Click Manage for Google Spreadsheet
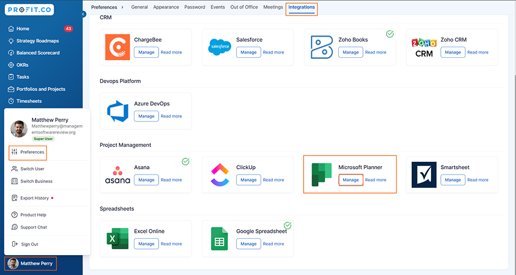Viewport: 516px width, 275px height. click(248, 244)
